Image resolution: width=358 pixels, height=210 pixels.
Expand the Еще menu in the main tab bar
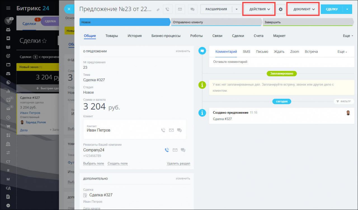348,36
